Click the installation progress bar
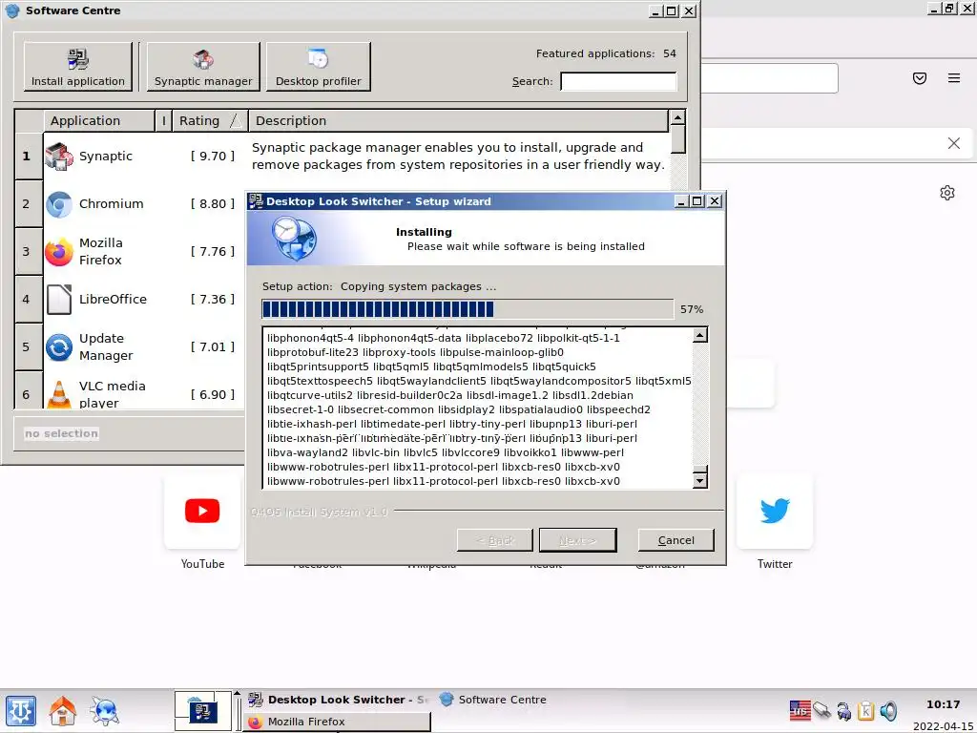977x733 pixels. point(468,309)
